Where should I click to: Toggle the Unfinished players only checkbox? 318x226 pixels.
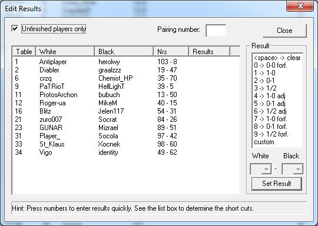click(15, 29)
